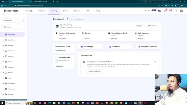Click Manage under Domain
The image size is (187, 105).
coord(88,39)
